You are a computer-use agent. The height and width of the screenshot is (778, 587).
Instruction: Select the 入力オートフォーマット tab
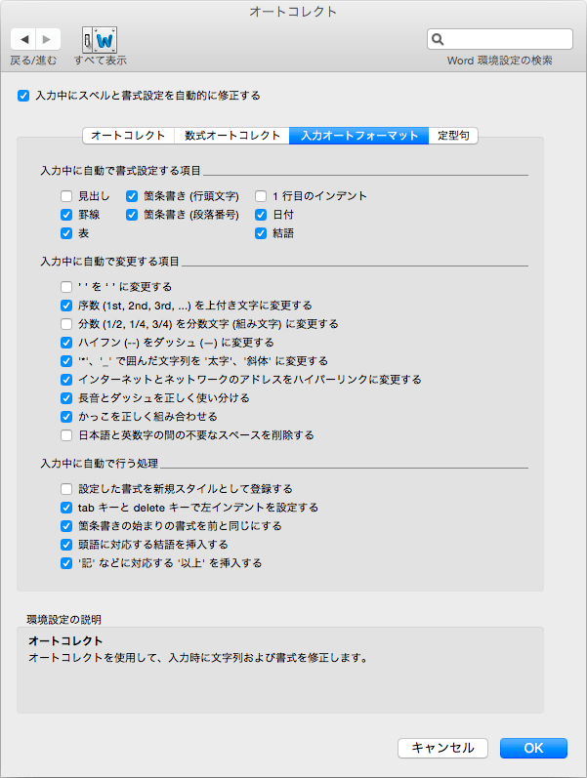click(x=358, y=136)
